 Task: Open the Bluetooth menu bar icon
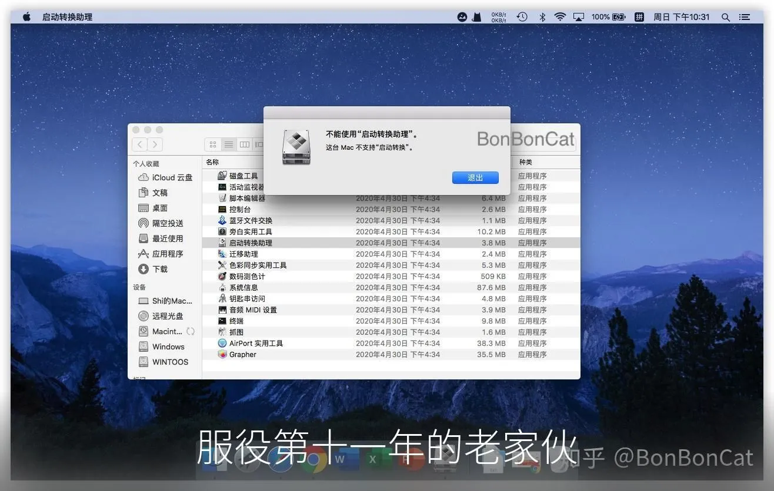[542, 17]
